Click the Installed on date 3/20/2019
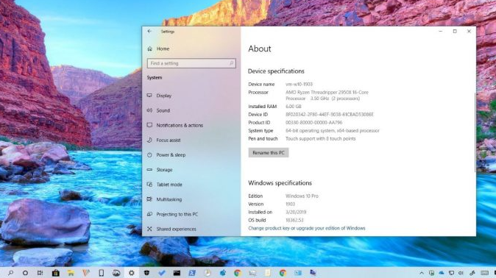The height and width of the screenshot is (278, 496). pyautogui.click(x=296, y=213)
